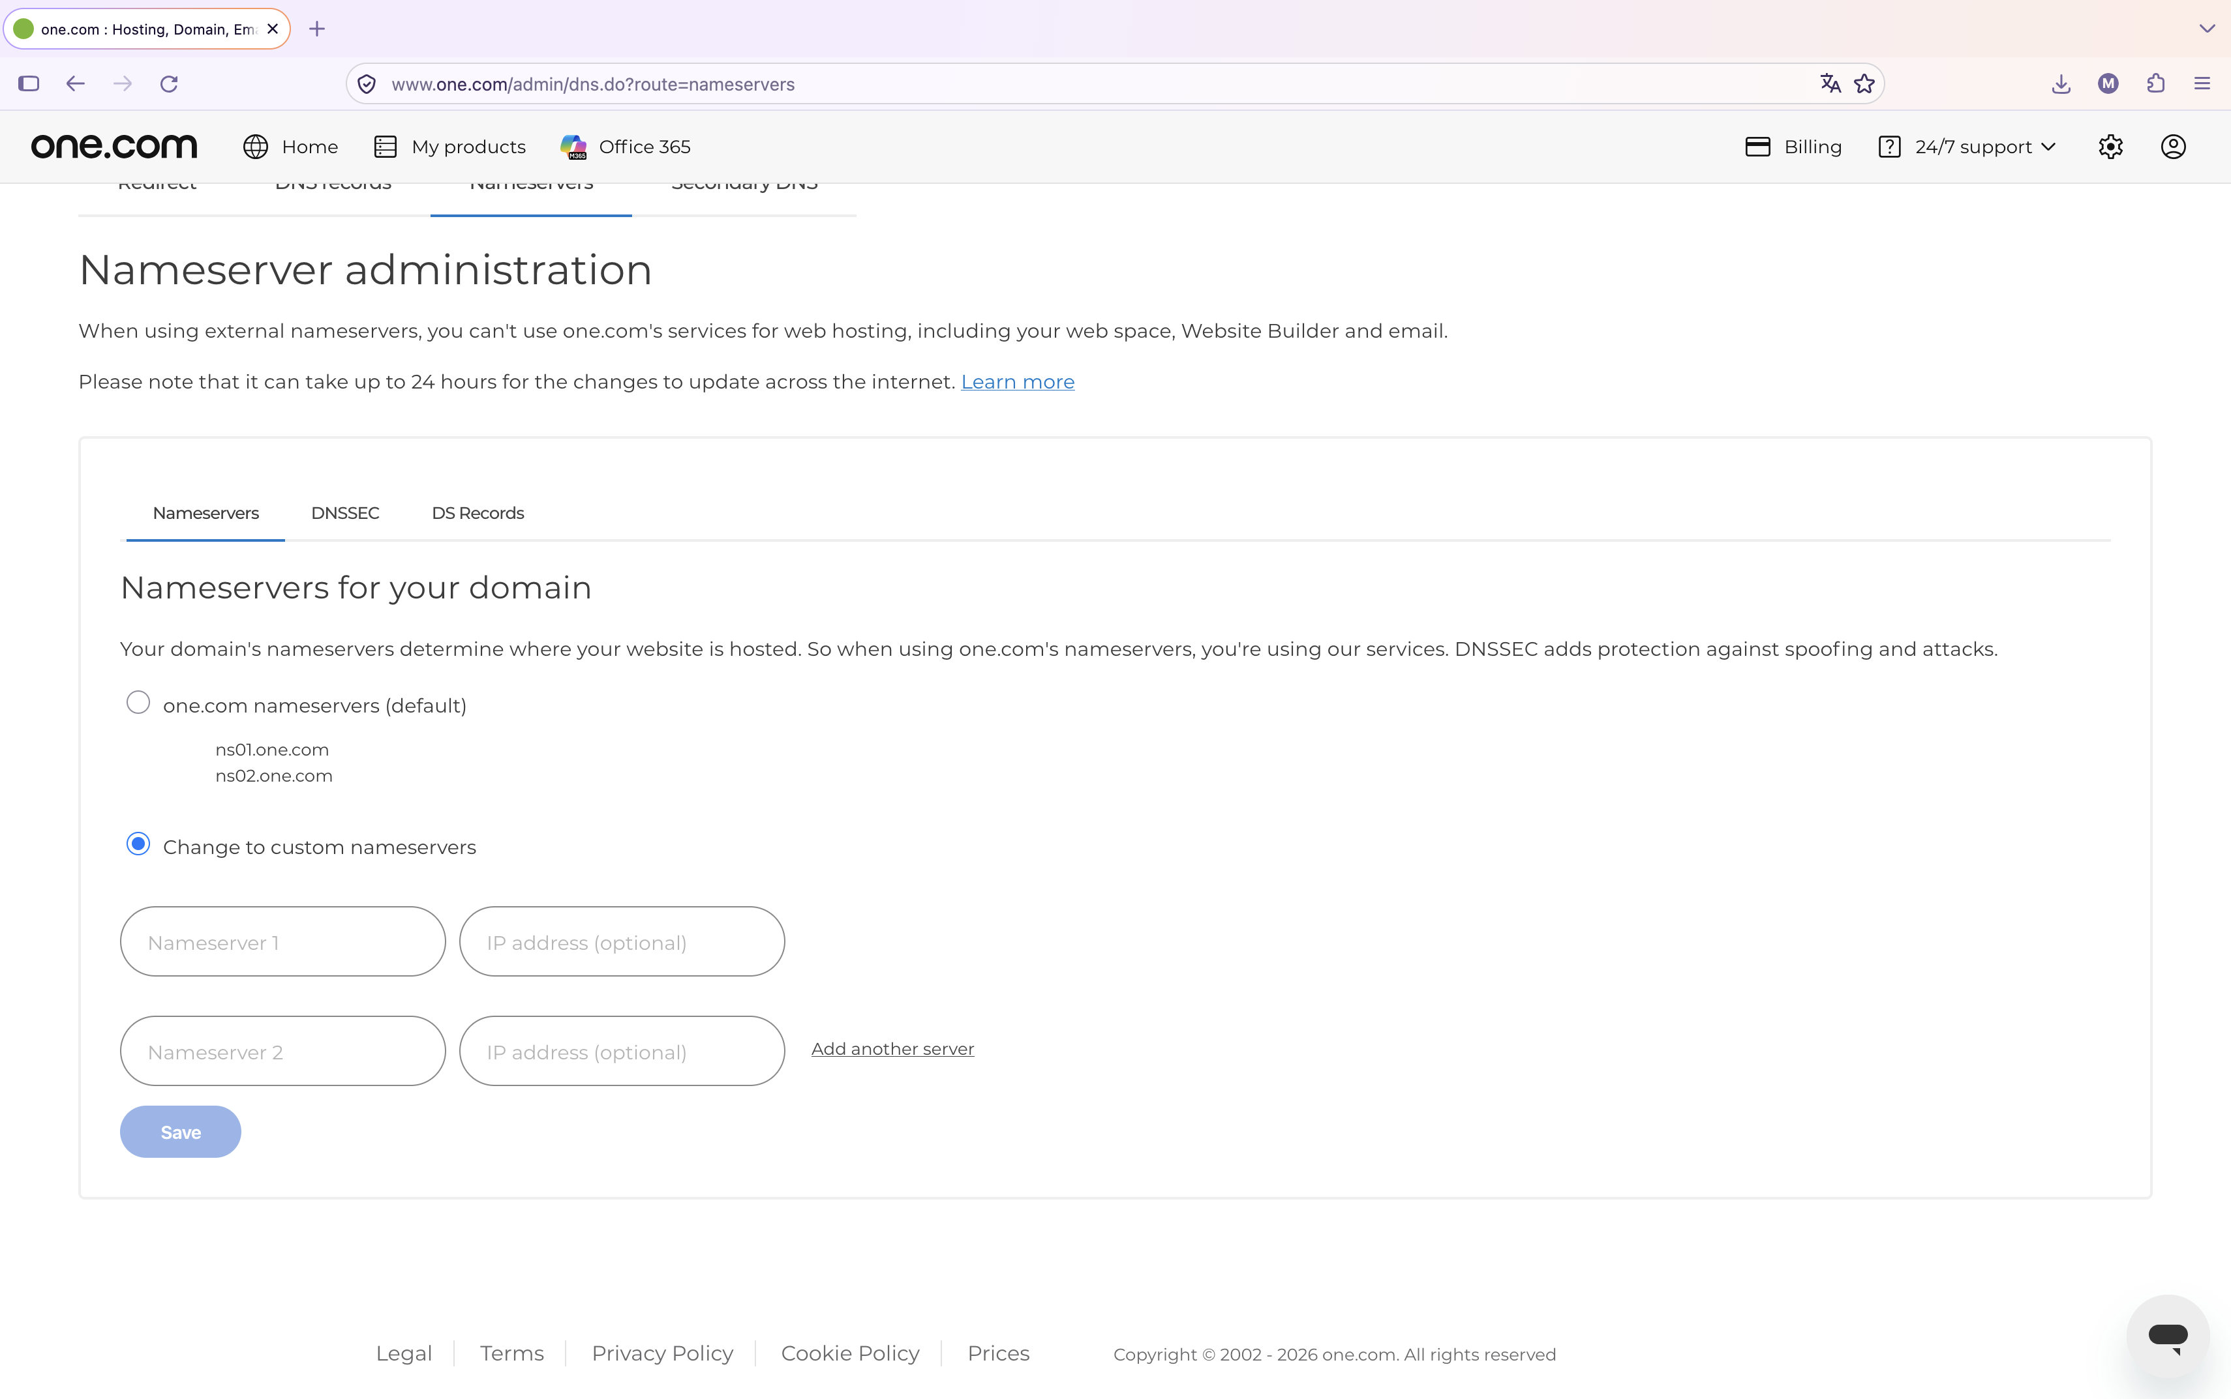
Task: Click the browser translate page icon
Action: click(x=1830, y=83)
